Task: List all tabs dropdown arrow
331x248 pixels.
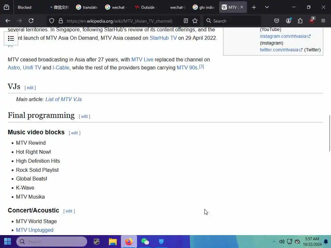Action: point(267,7)
